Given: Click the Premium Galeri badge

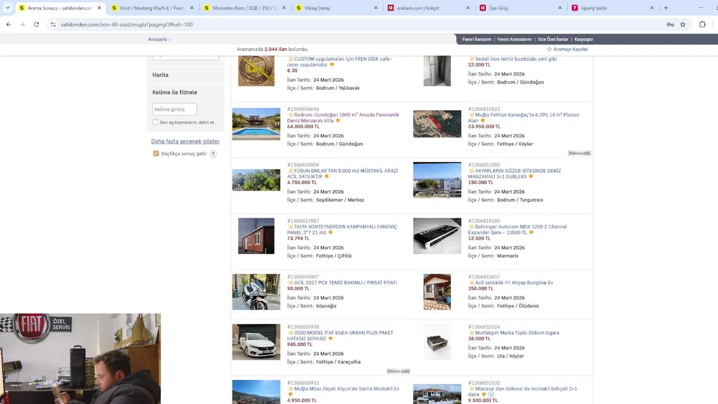Looking at the screenshot, I should click(398, 371).
